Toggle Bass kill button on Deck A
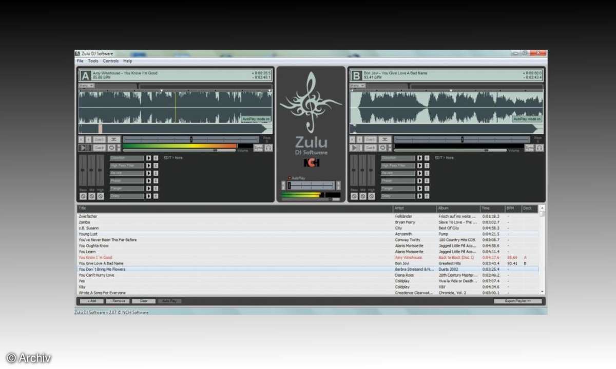This screenshot has width=616, height=369. [x=83, y=196]
